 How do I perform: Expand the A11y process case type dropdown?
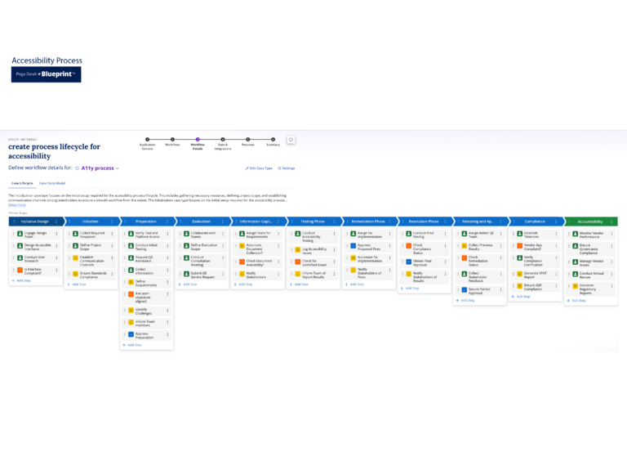(100, 168)
